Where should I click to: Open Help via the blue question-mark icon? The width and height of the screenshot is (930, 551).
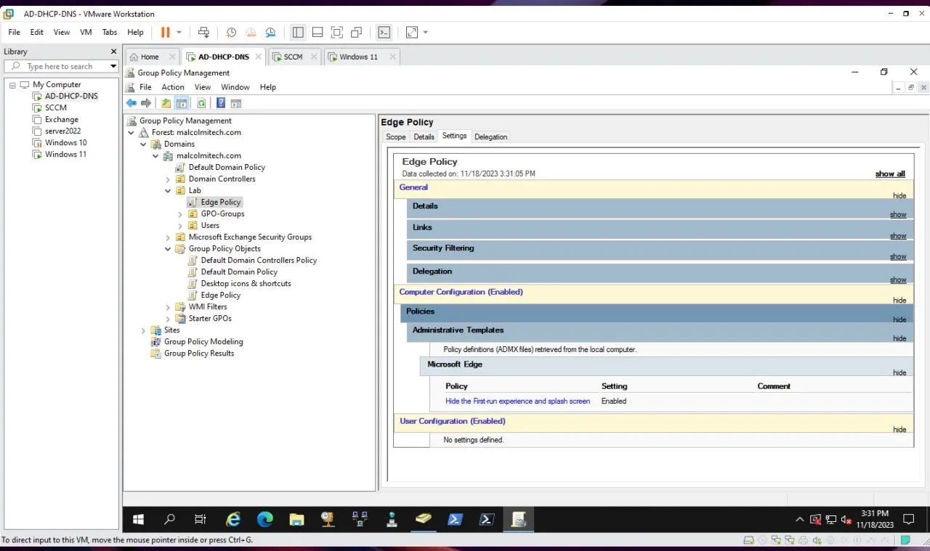(221, 103)
